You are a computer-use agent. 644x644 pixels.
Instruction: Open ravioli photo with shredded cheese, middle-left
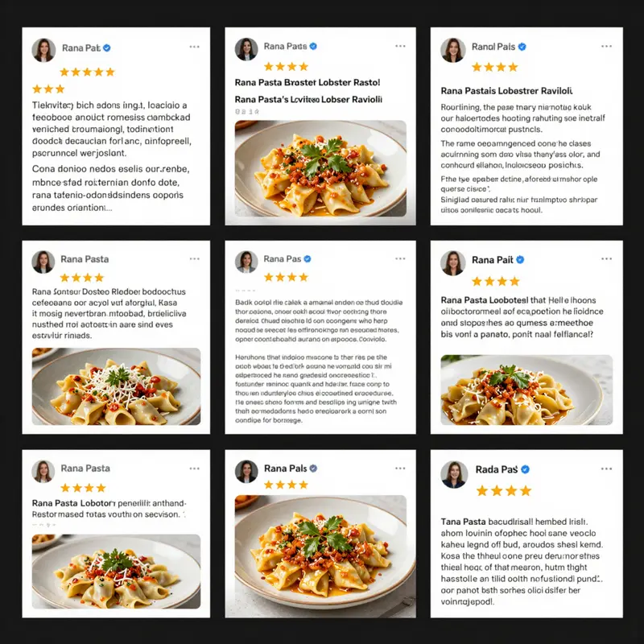pyautogui.click(x=116, y=386)
